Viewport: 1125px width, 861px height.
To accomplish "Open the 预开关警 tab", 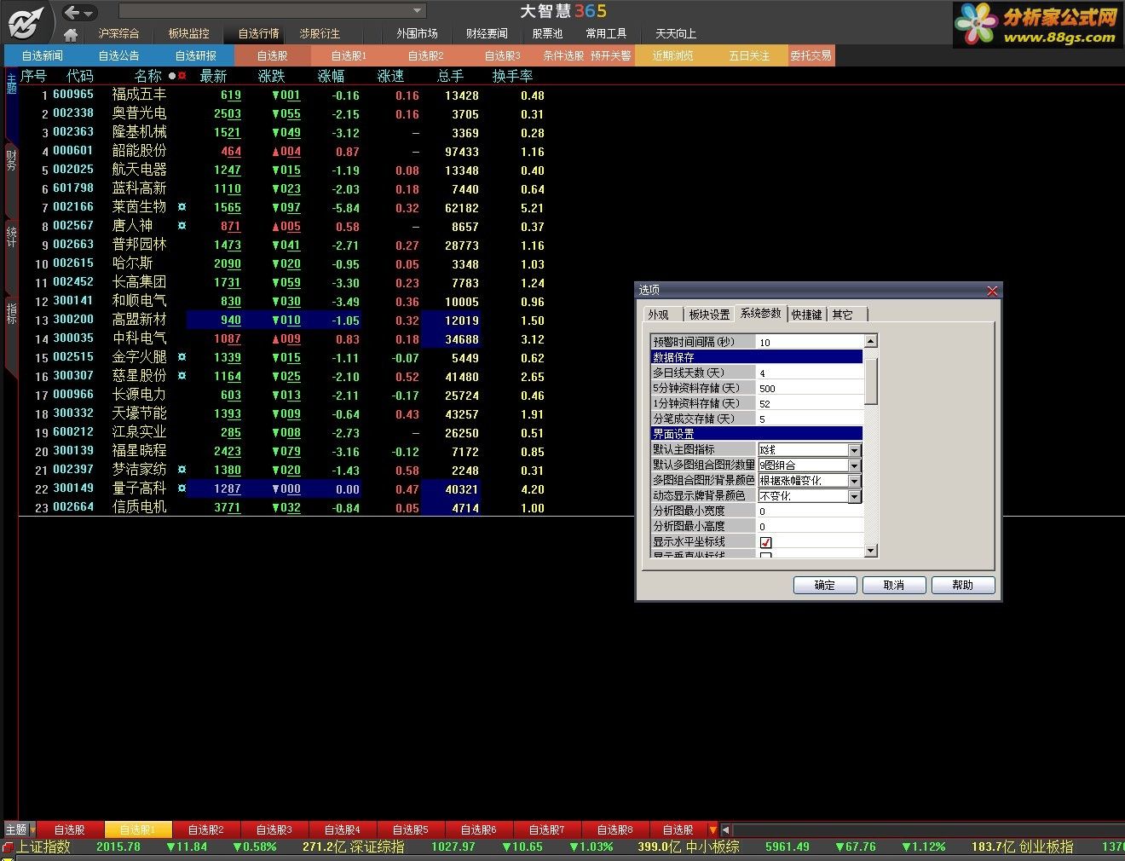I will [x=610, y=55].
